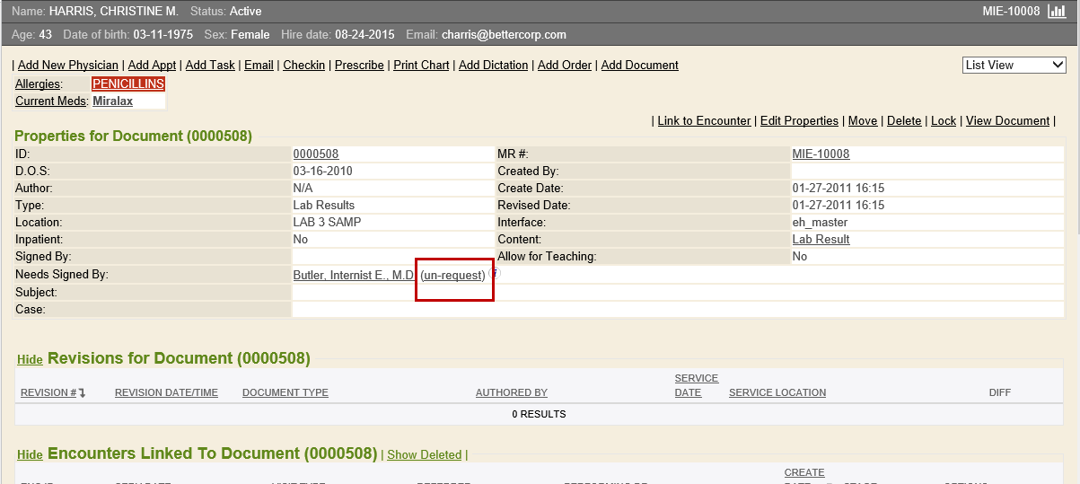The image size is (1080, 484).
Task: Lock the document
Action: coord(943,121)
